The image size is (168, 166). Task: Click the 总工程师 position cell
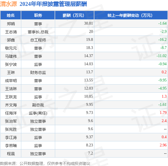pos(38,40)
